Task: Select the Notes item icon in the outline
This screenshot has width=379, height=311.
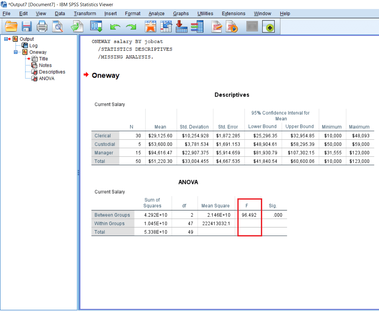Action: tap(34, 65)
